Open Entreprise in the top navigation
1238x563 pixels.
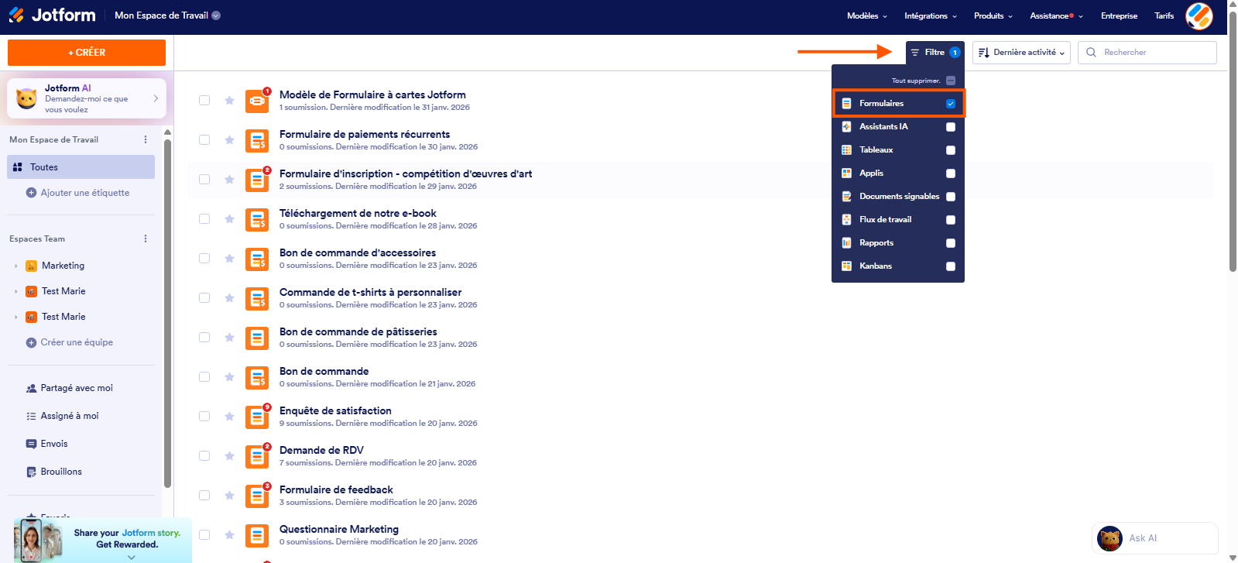pyautogui.click(x=1119, y=15)
